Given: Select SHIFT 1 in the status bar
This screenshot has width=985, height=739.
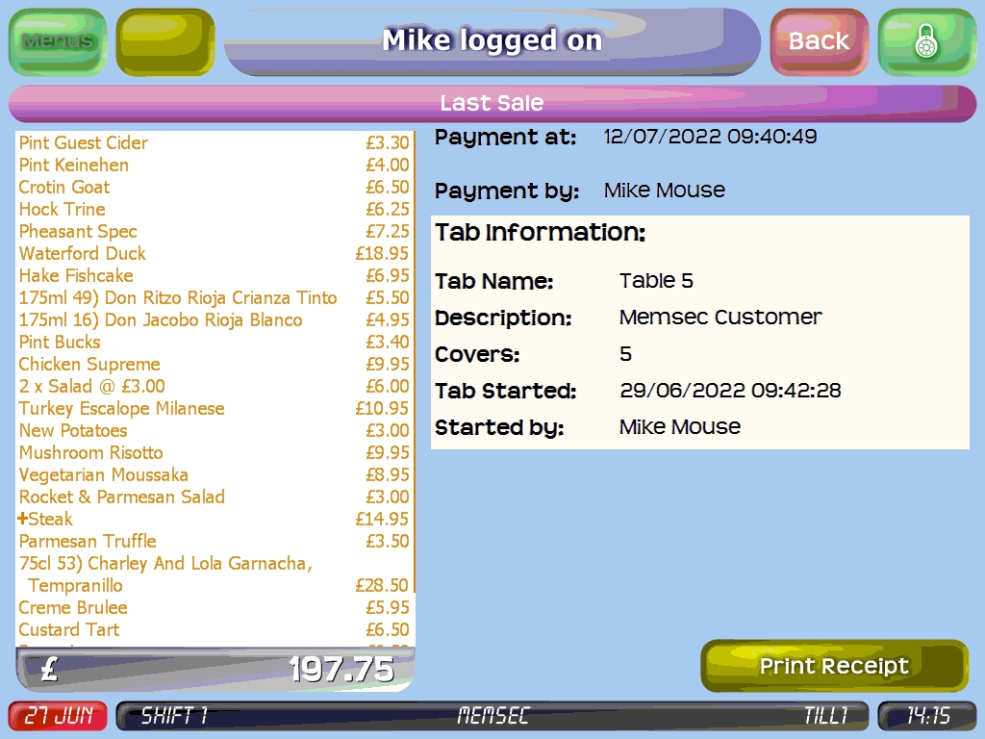Looking at the screenshot, I should [174, 716].
